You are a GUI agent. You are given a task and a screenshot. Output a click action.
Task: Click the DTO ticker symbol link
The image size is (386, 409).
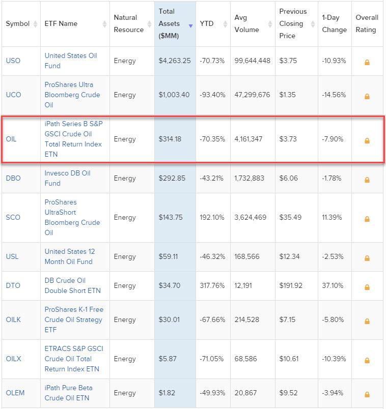(x=13, y=285)
